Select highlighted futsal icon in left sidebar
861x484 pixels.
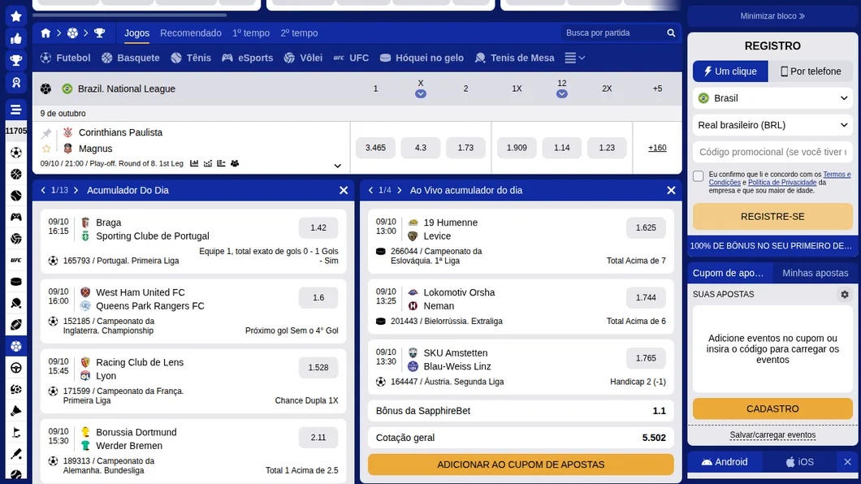point(16,346)
